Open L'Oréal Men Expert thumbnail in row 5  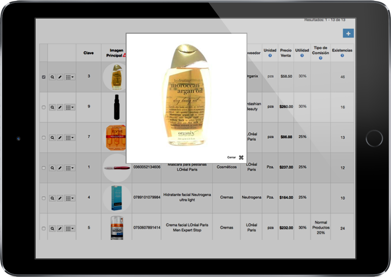[117, 228]
